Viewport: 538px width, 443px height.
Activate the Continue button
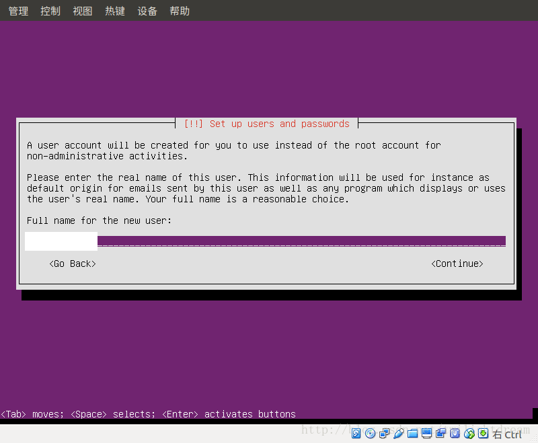tap(457, 264)
